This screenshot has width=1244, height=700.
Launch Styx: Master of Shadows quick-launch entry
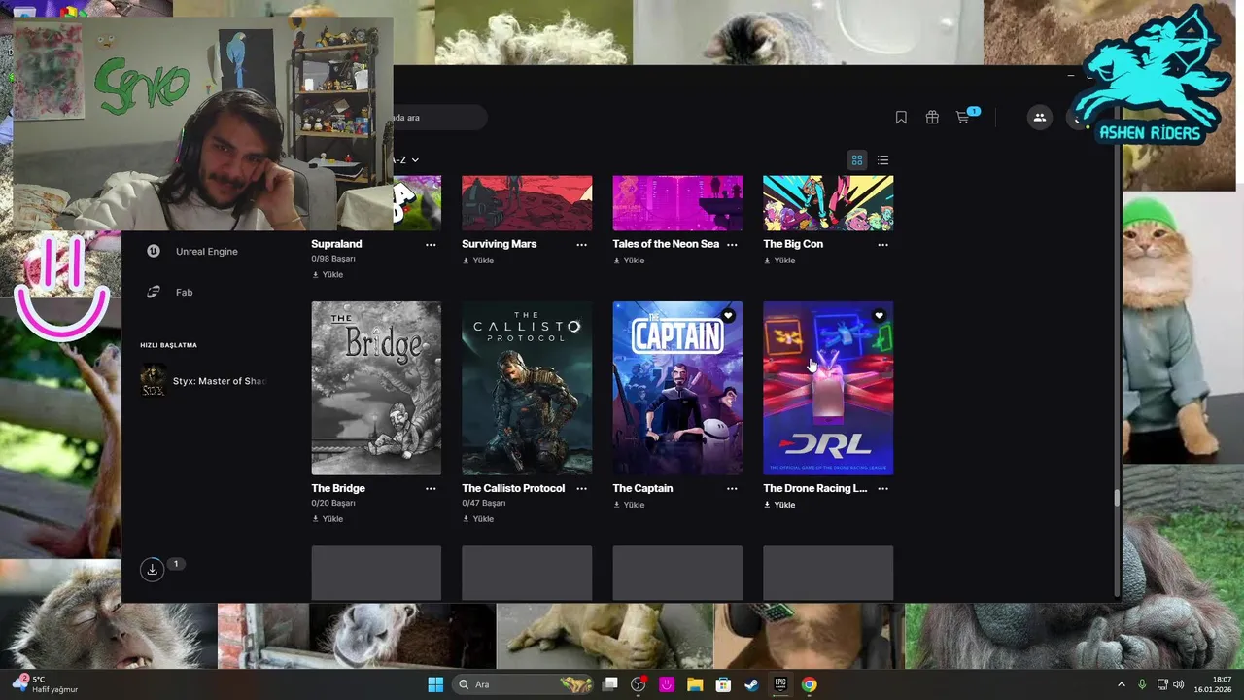(203, 381)
